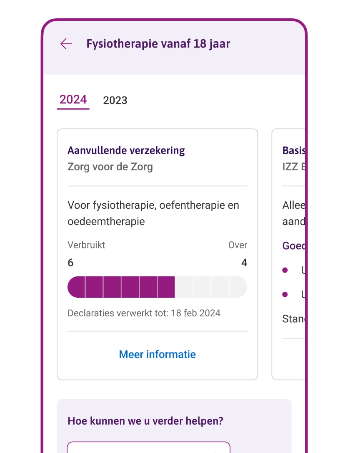Switch to the 2024 tab
Viewport: 348px width, 453px height.
coord(73,100)
